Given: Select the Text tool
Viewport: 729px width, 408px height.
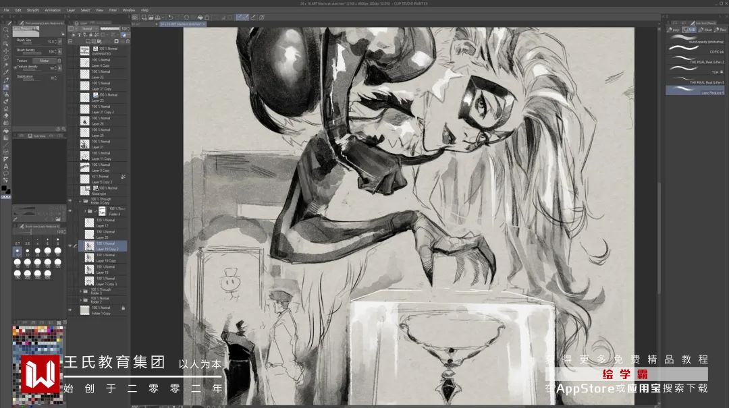Looking at the screenshot, I should point(6,167).
